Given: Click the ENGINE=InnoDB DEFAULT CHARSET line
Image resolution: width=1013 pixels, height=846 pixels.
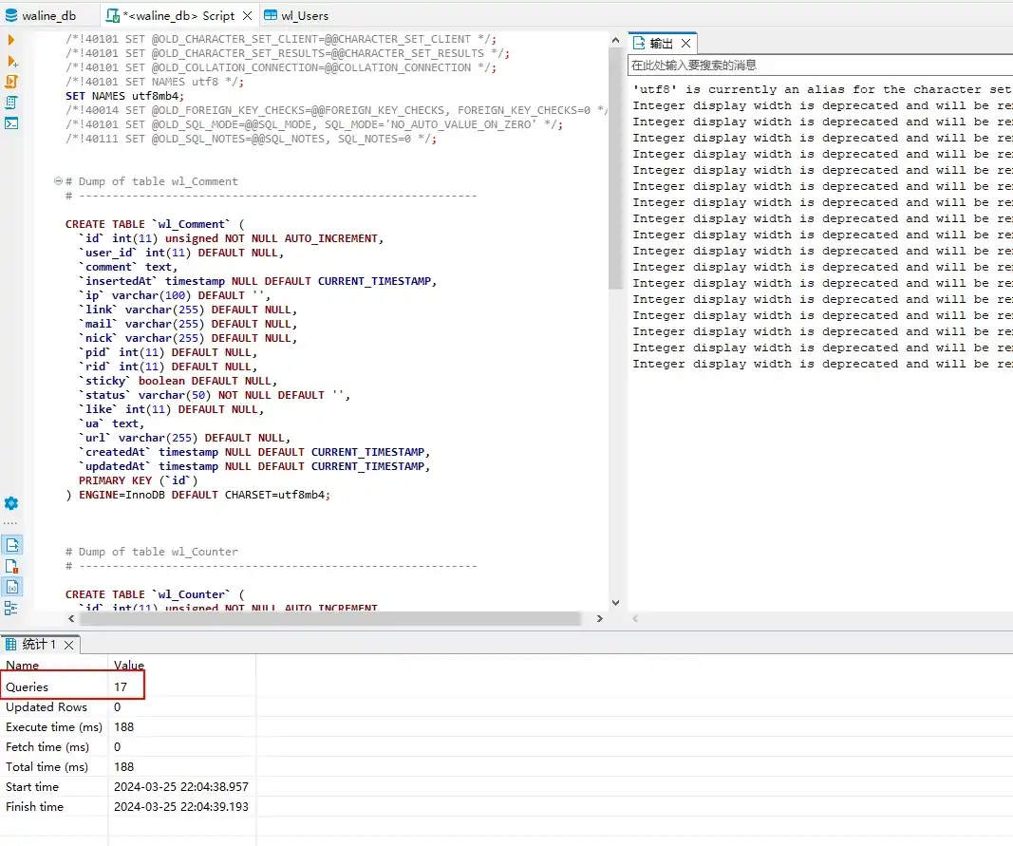Looking at the screenshot, I should coord(197,495).
